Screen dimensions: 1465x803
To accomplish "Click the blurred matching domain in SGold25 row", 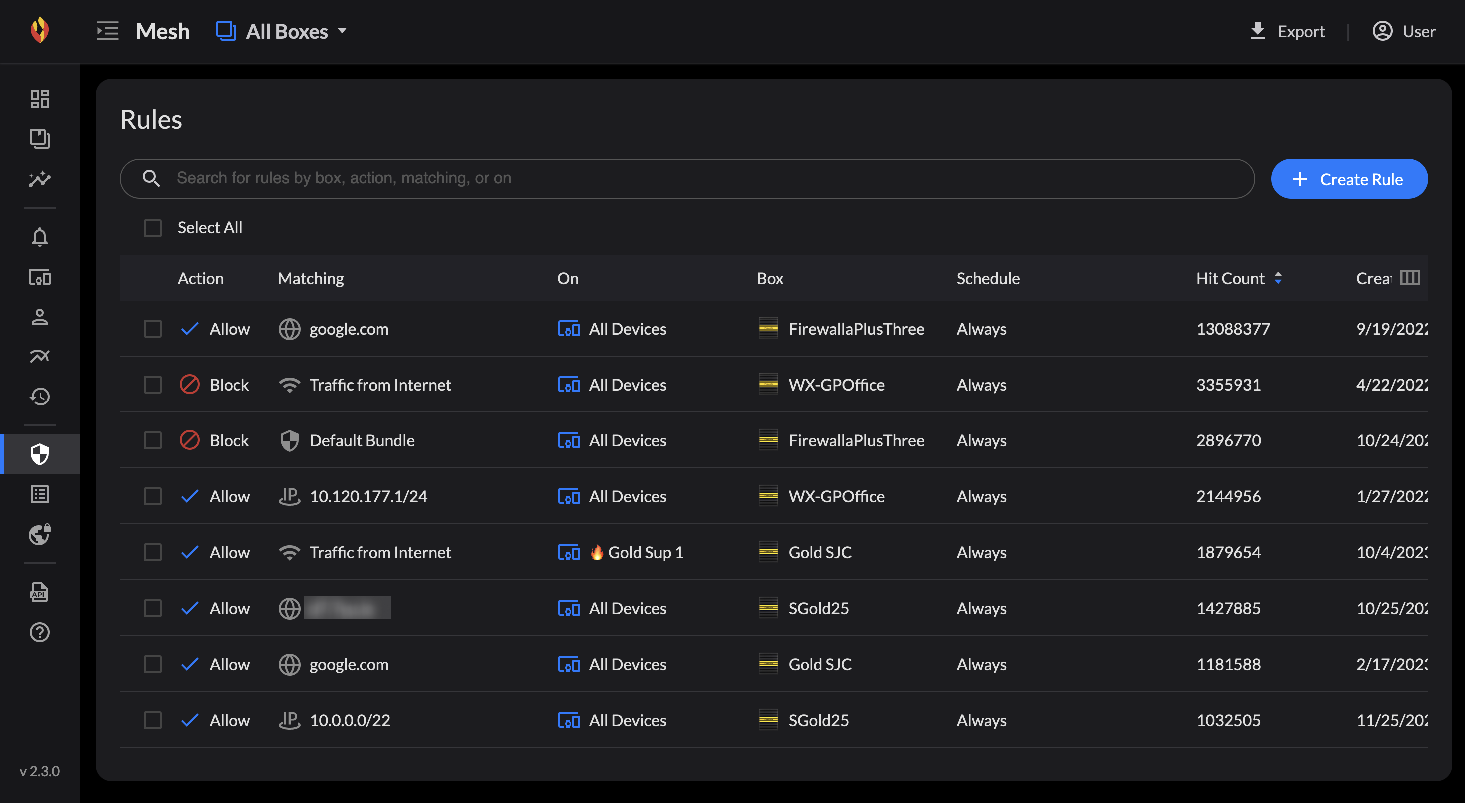I will coord(348,608).
